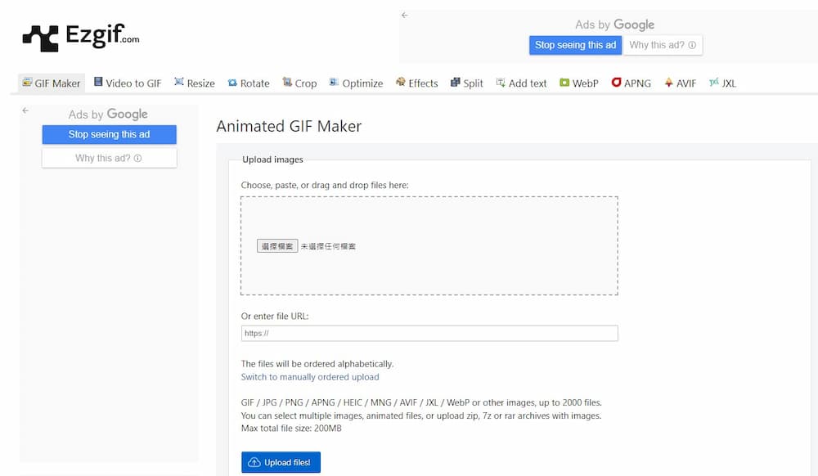Select the Resize tool icon

click(x=179, y=82)
